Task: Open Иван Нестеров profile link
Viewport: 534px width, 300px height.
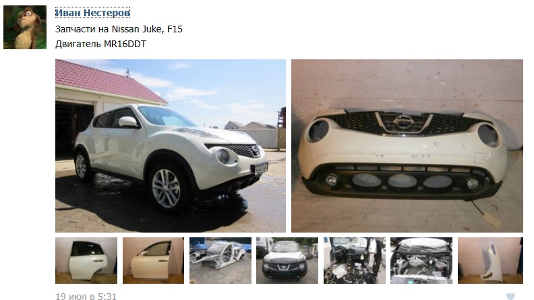Action: [x=92, y=13]
